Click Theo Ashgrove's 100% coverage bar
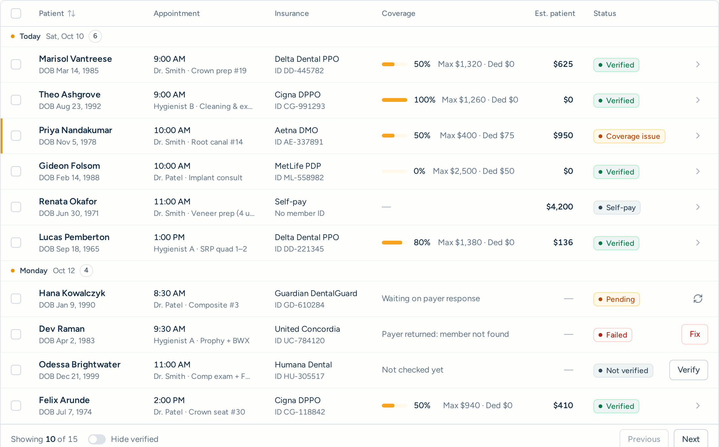 (x=395, y=100)
